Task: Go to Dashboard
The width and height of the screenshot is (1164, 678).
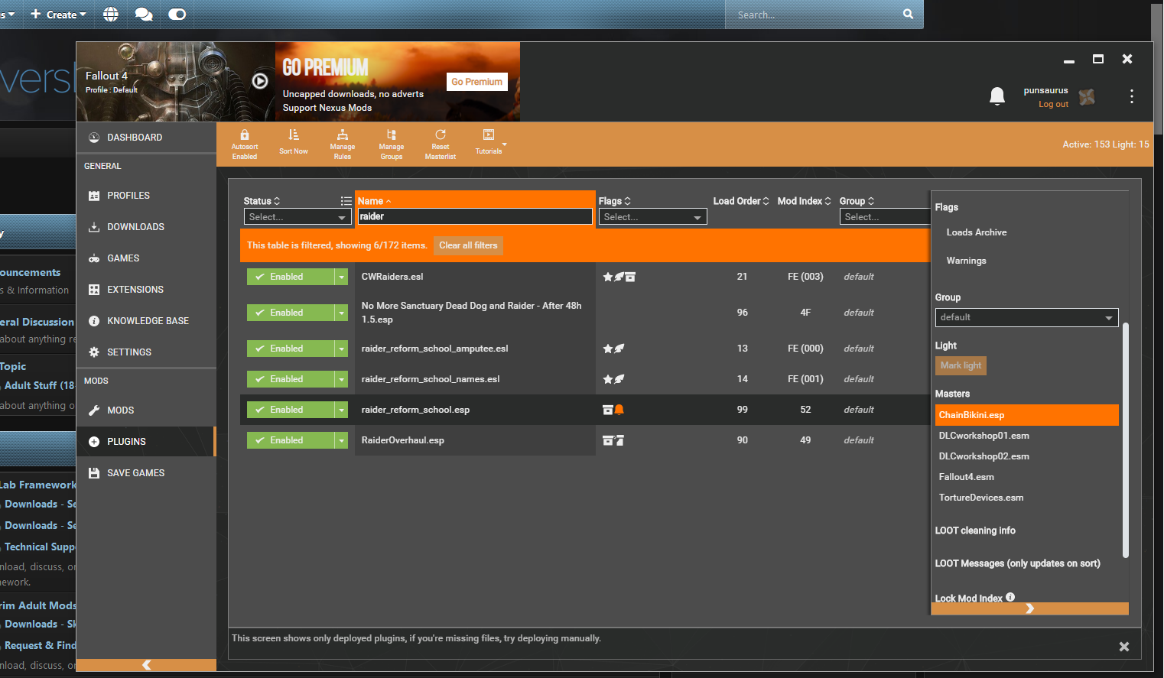Action: [146, 138]
